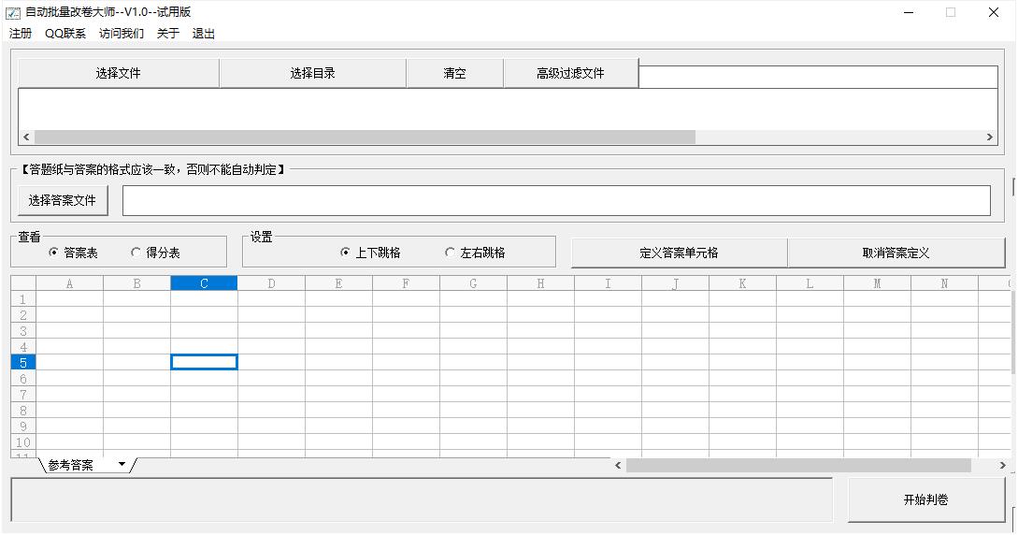Click right arrow of file list scrollbar
This screenshot has width=1018, height=535.
pyautogui.click(x=990, y=137)
